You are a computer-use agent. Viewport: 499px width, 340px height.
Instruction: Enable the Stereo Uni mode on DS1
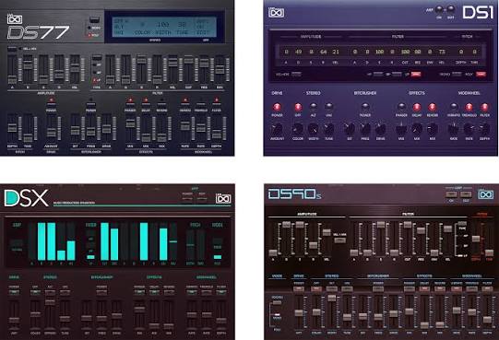[328, 107]
